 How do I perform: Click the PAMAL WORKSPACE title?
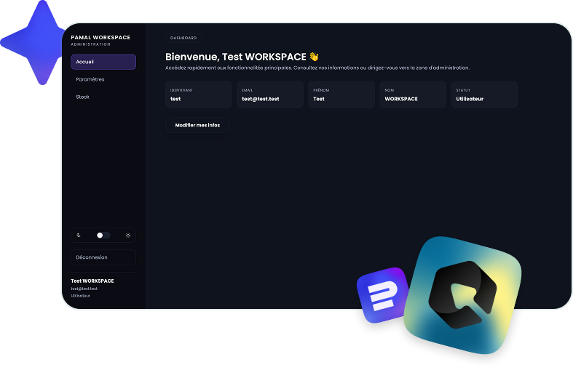[100, 37]
